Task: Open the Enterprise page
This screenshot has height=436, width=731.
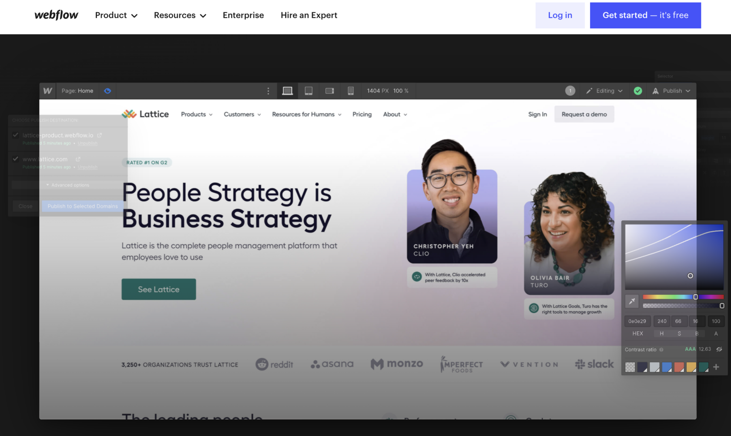Action: (x=243, y=15)
